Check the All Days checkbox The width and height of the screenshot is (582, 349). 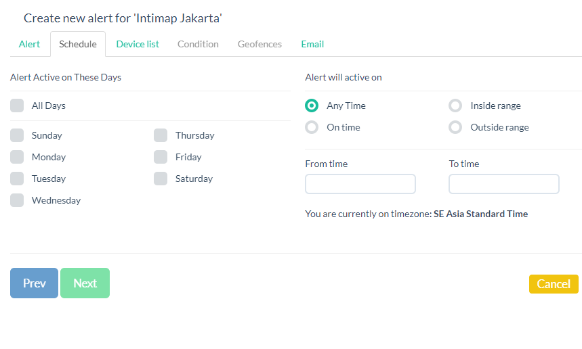tap(17, 106)
